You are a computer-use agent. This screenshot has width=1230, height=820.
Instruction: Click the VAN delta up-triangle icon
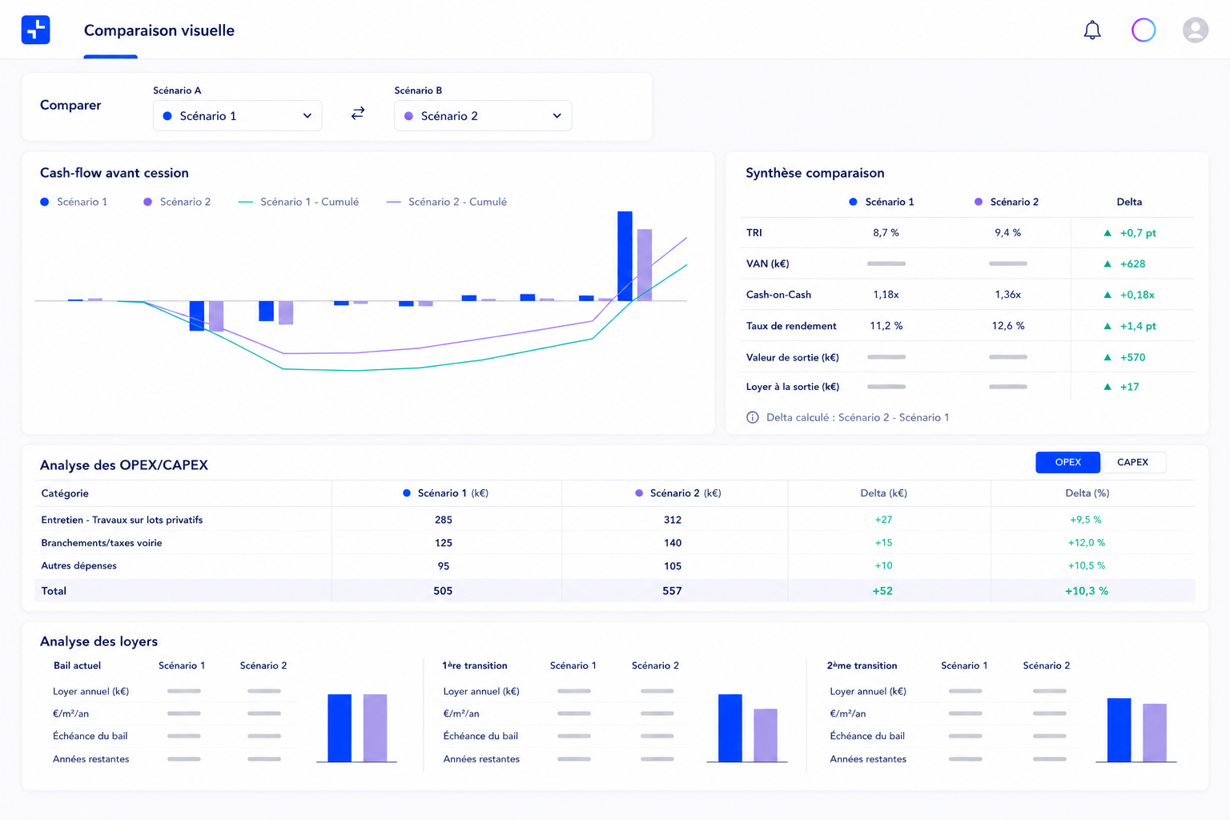pyautogui.click(x=1107, y=263)
